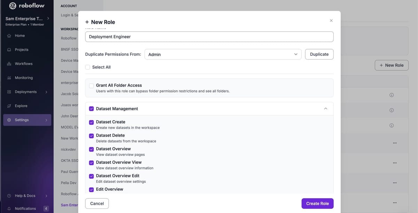The height and width of the screenshot is (213, 418).
Task: Select Deployments in the sidebar
Action: coord(25,92)
